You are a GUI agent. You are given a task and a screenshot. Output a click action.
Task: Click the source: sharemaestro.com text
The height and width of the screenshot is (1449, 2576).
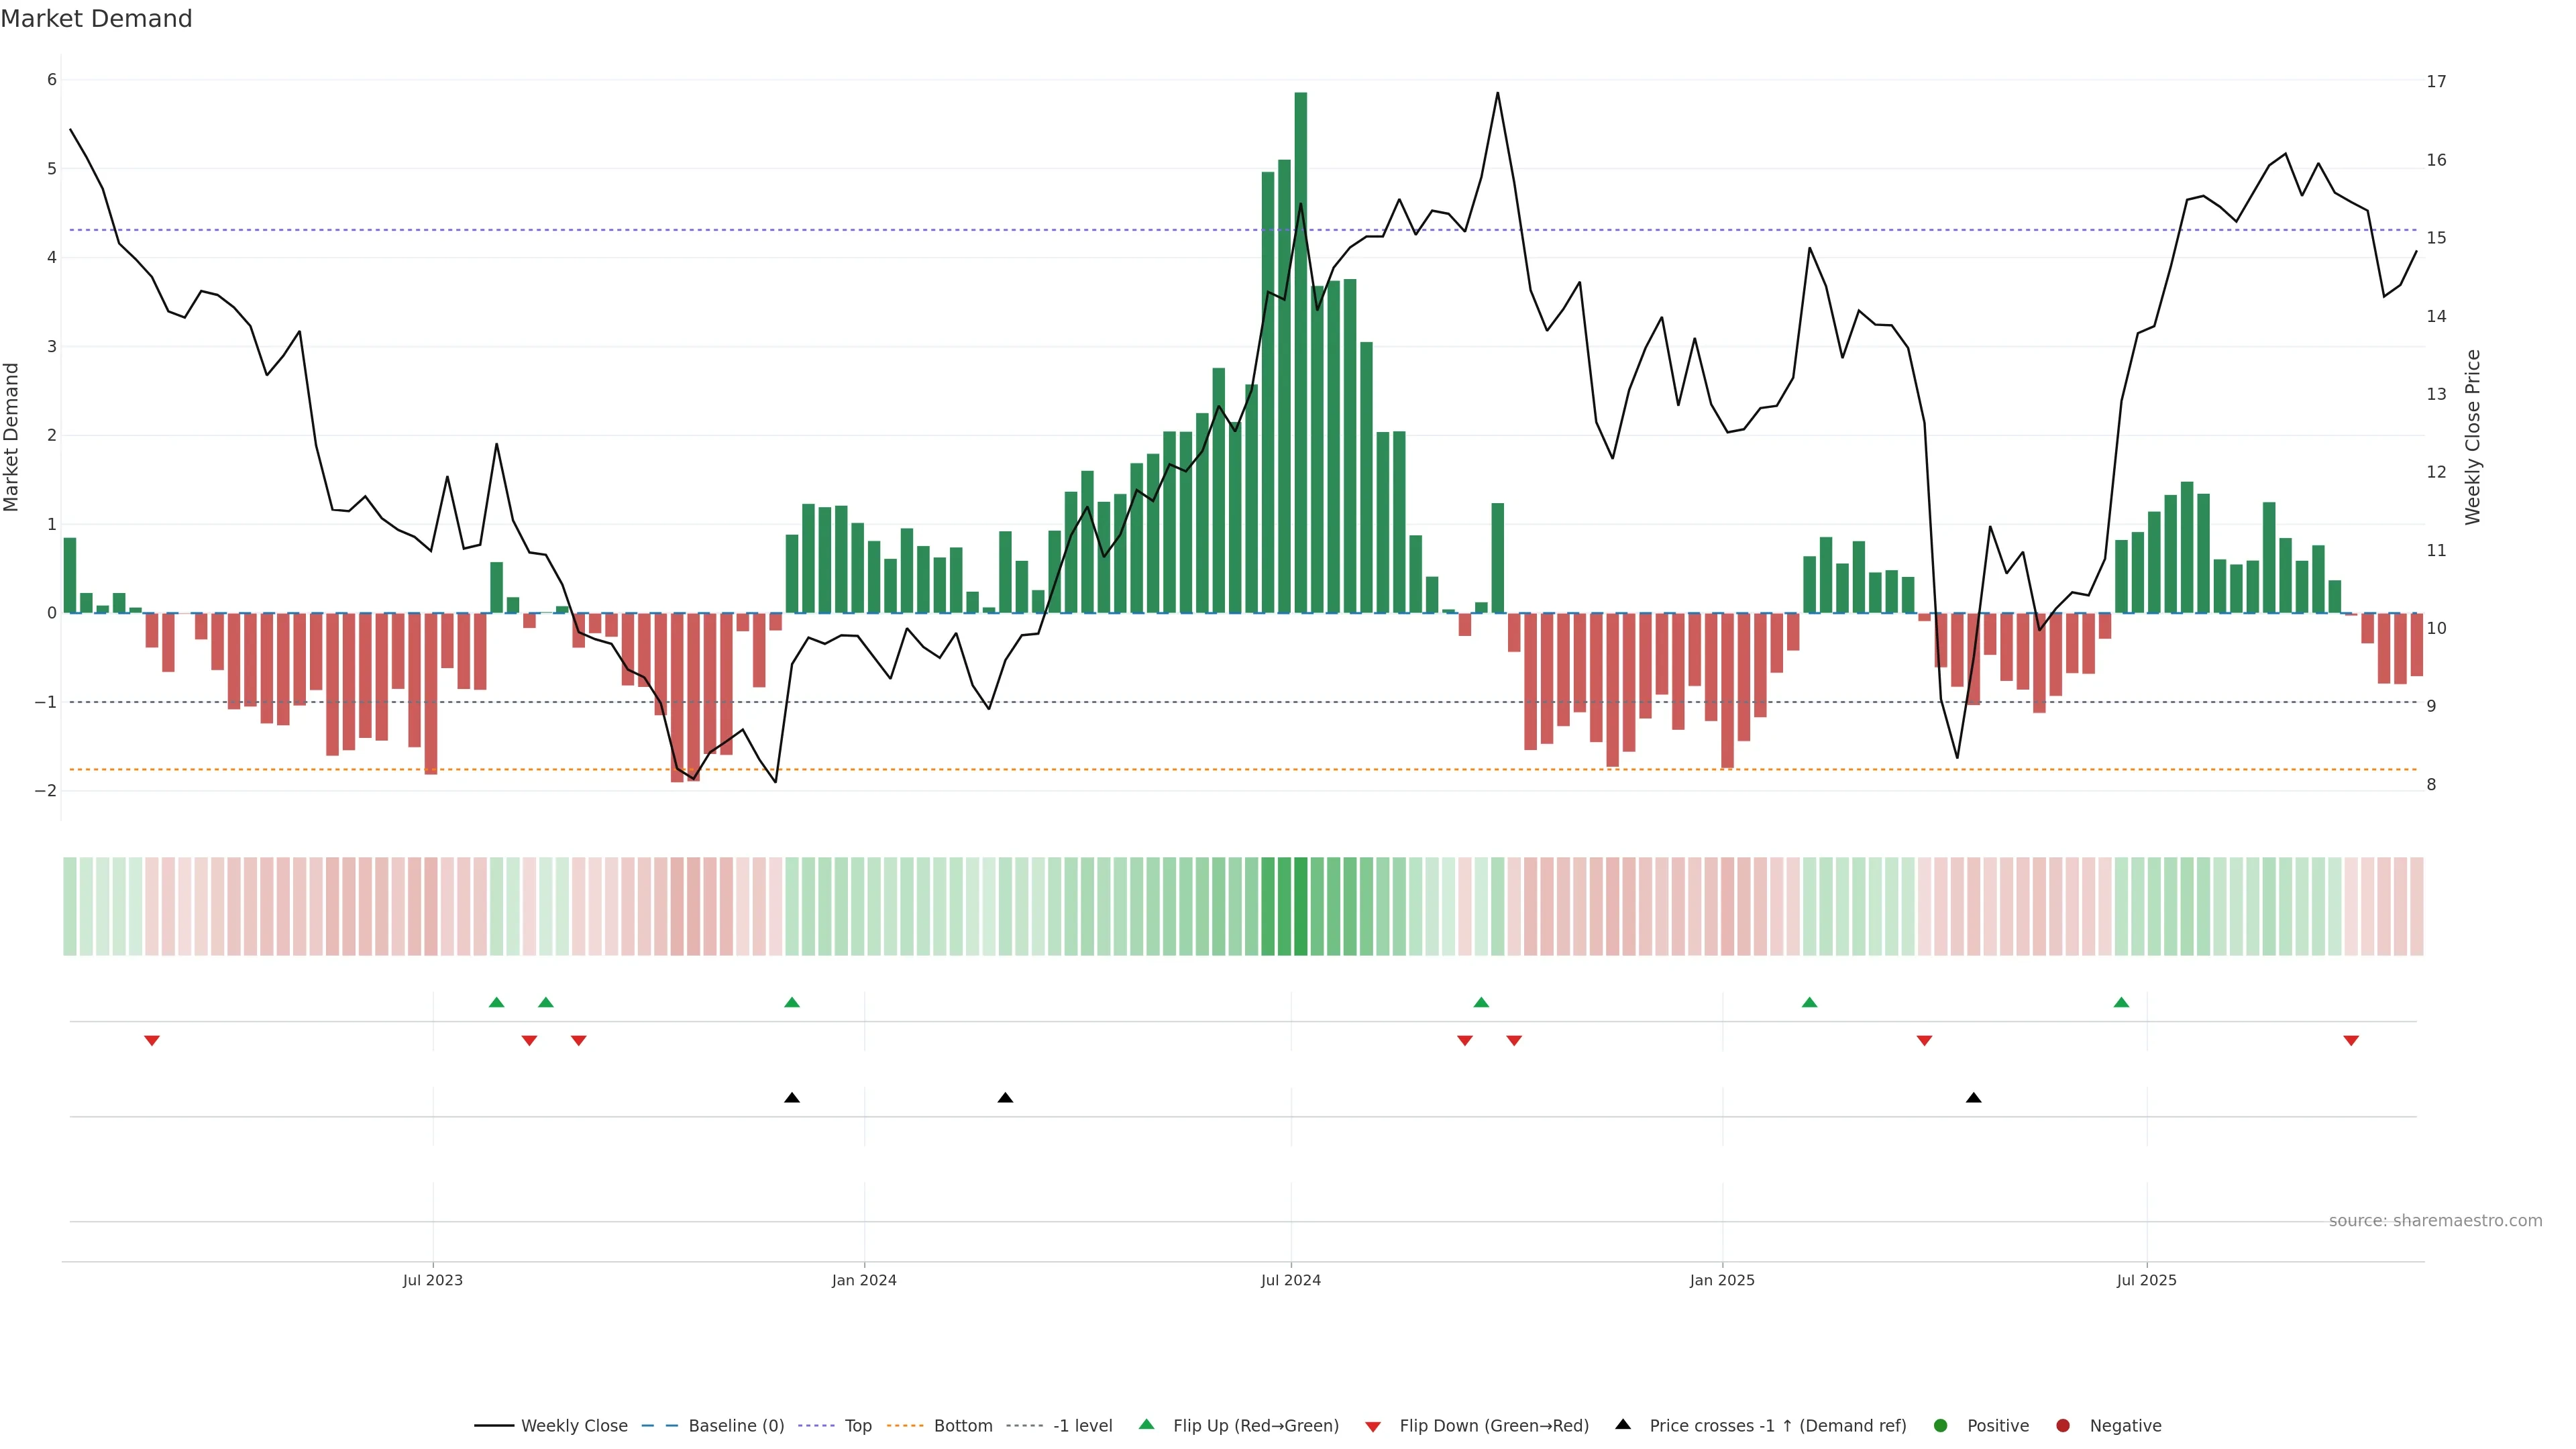point(2435,1220)
